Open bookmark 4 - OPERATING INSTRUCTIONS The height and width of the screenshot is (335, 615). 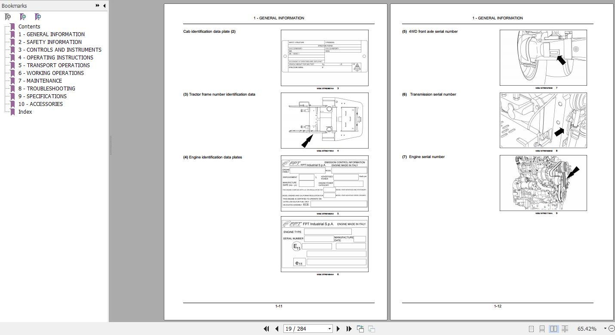tap(56, 57)
